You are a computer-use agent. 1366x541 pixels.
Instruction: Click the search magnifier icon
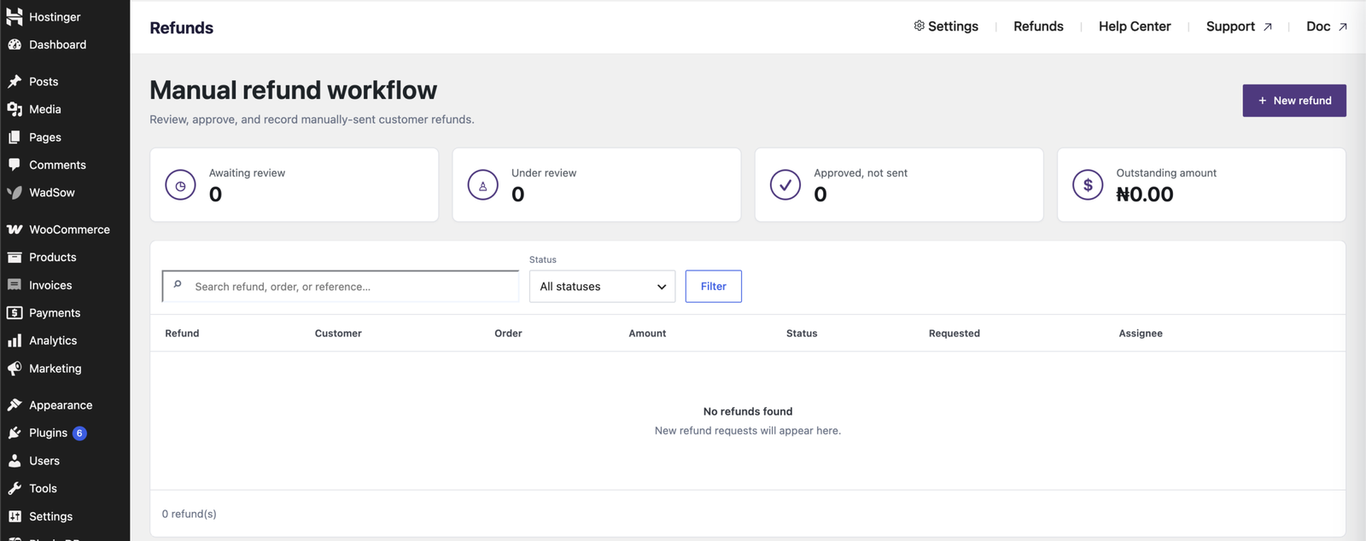tap(178, 285)
